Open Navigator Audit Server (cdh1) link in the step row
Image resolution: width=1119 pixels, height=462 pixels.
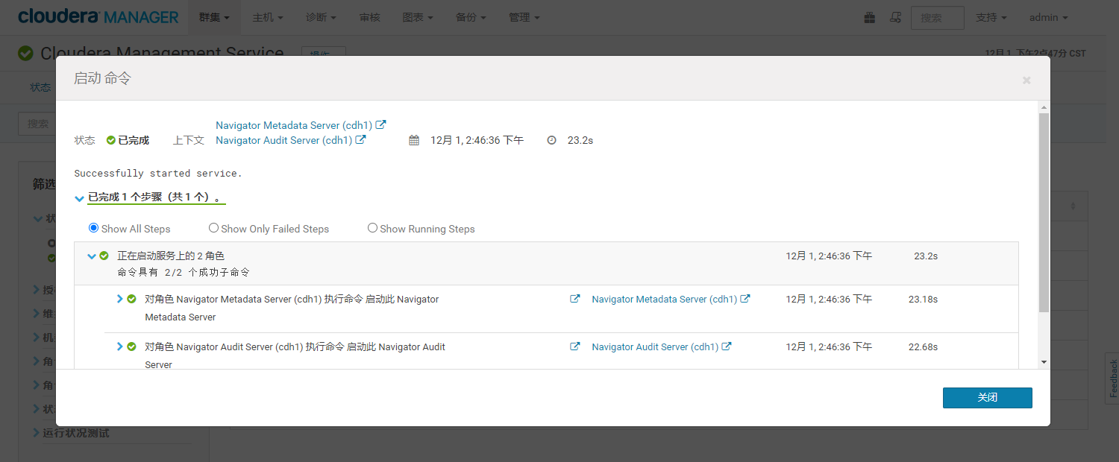tap(655, 346)
